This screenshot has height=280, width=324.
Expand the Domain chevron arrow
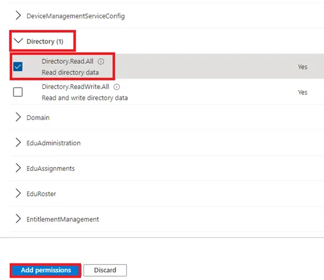(18, 117)
